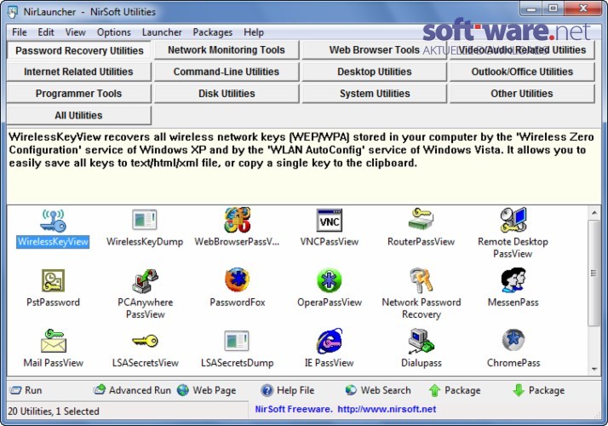Switch to Programmer Tools tab

coord(78,94)
